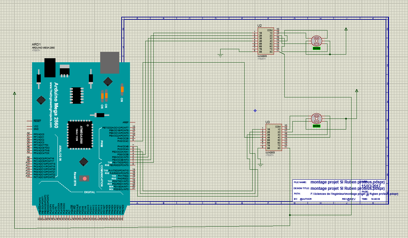
Task: Select the power terminal arrow left of Arduino
Action: tap(14, 93)
